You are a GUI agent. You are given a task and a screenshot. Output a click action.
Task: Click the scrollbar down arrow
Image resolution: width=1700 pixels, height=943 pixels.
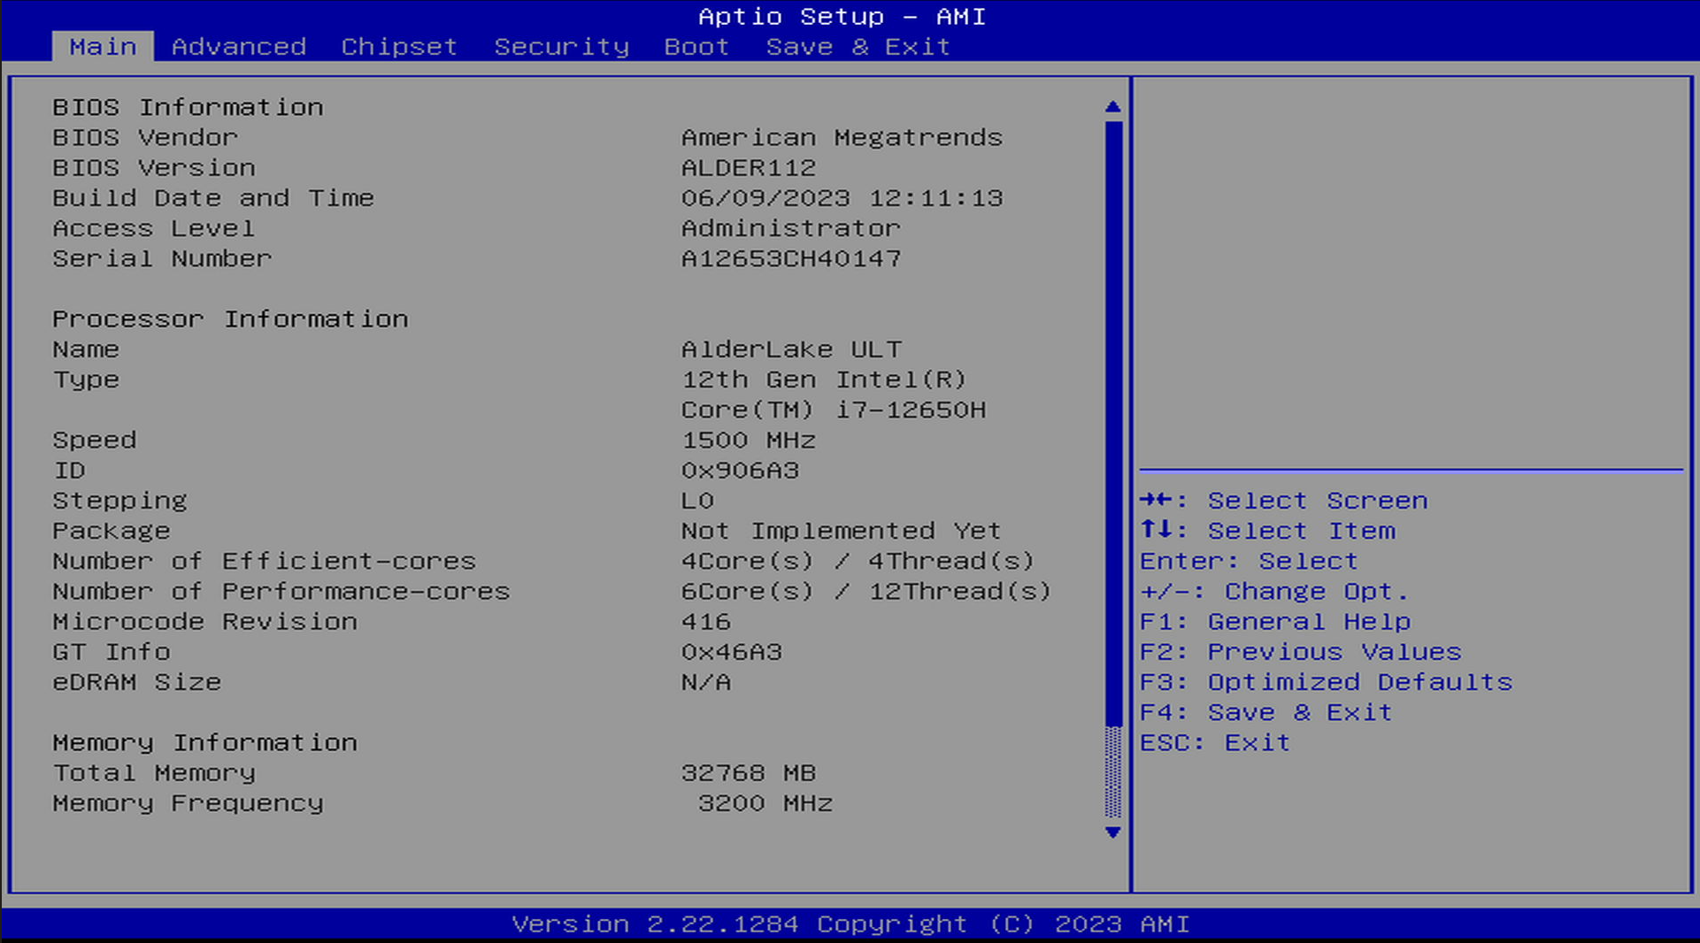1113,832
